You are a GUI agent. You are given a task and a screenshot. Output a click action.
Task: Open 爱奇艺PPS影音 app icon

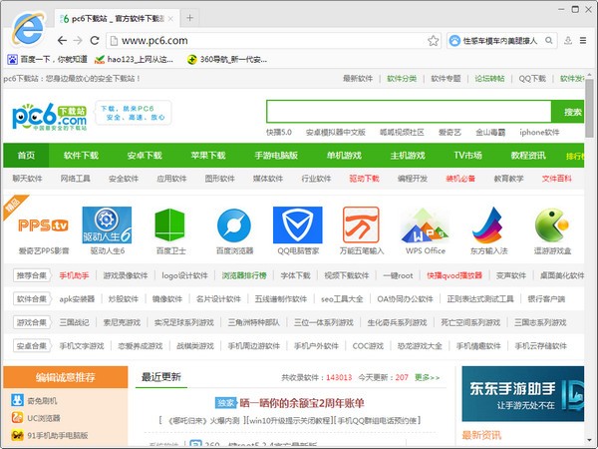(43, 225)
